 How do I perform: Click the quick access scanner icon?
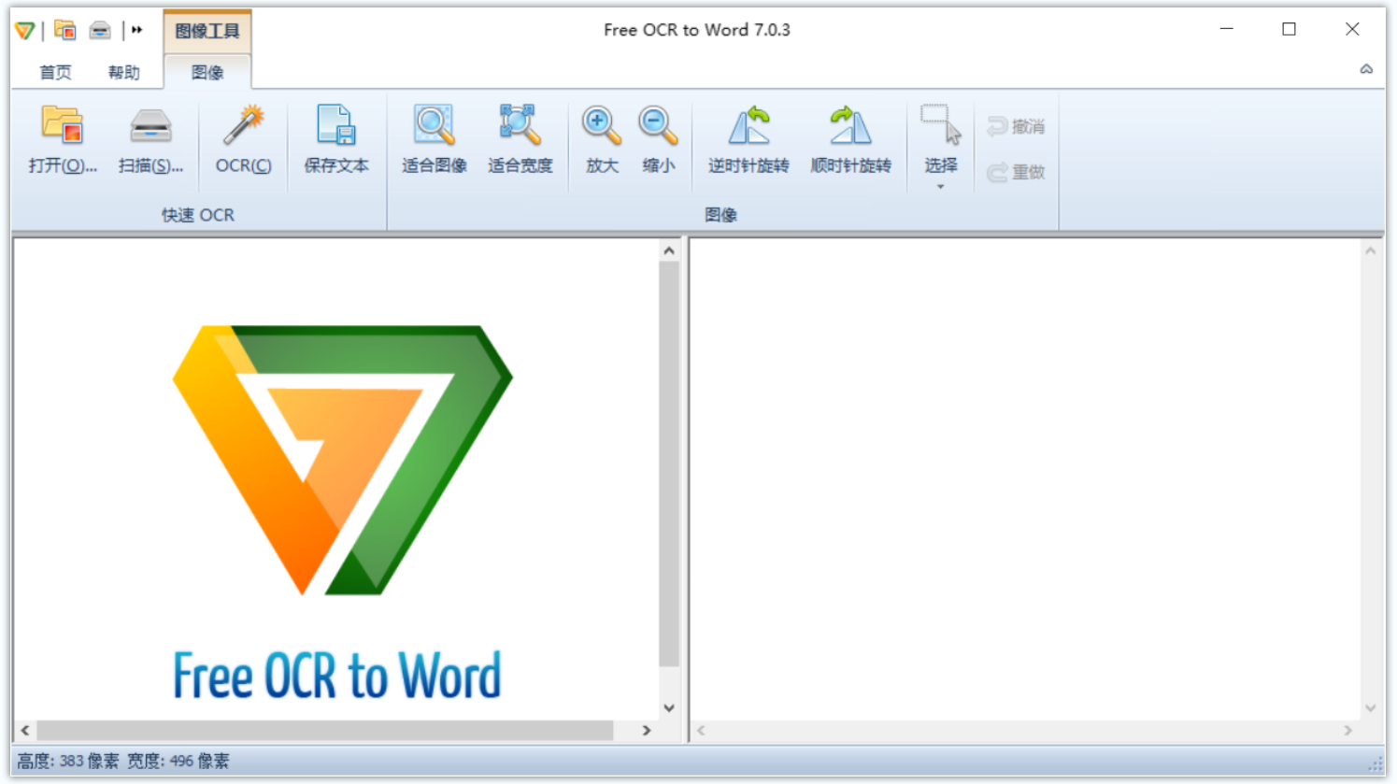[100, 31]
